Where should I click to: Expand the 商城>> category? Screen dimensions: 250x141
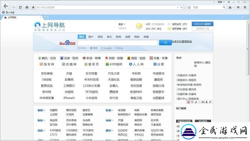coord(109,120)
